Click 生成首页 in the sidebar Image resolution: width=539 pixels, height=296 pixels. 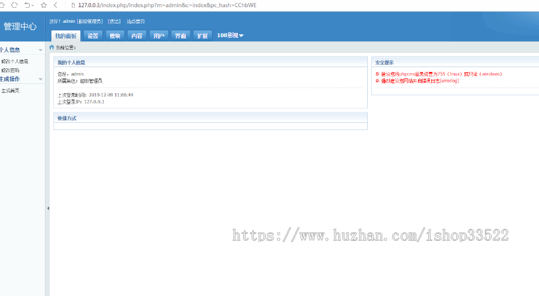point(10,90)
